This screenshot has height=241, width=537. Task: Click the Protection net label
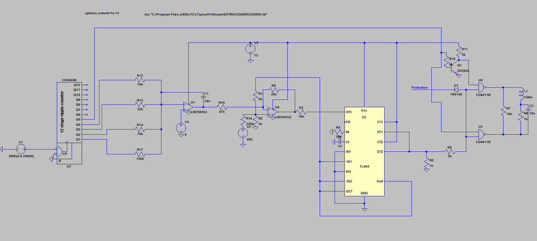[419, 88]
